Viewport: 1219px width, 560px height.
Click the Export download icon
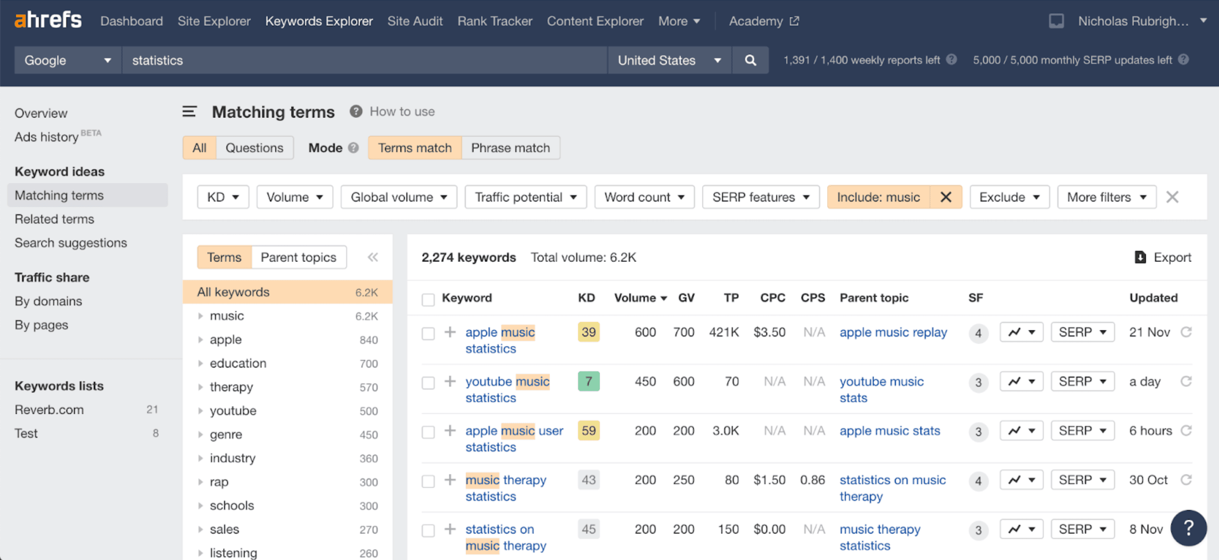(1140, 257)
